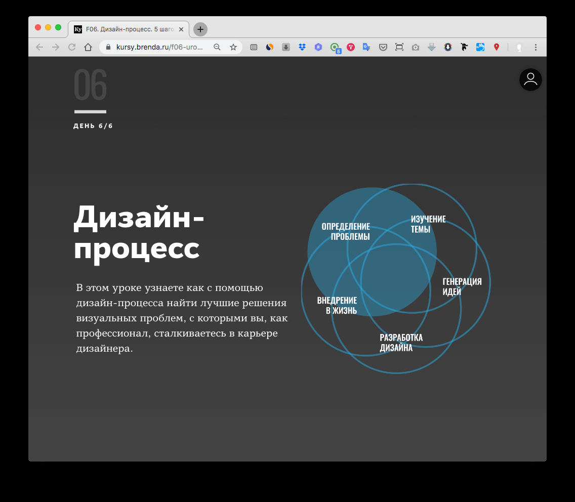Click the zoom magnifier in address bar

click(217, 47)
